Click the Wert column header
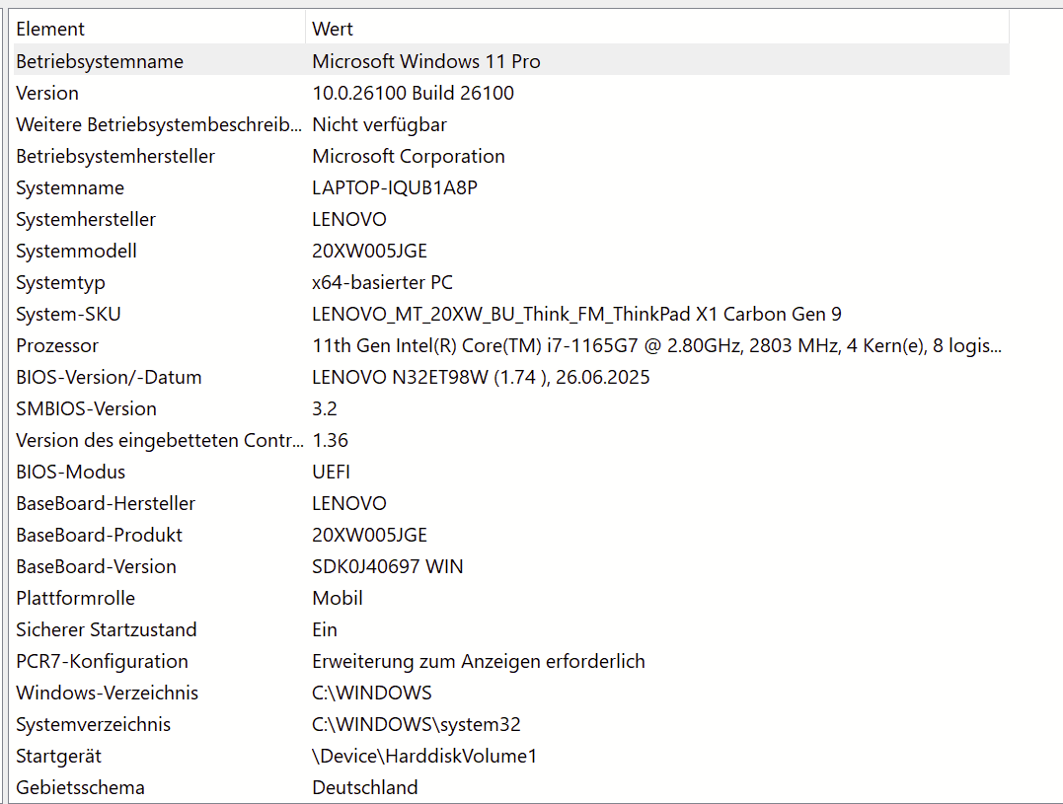 pos(657,30)
